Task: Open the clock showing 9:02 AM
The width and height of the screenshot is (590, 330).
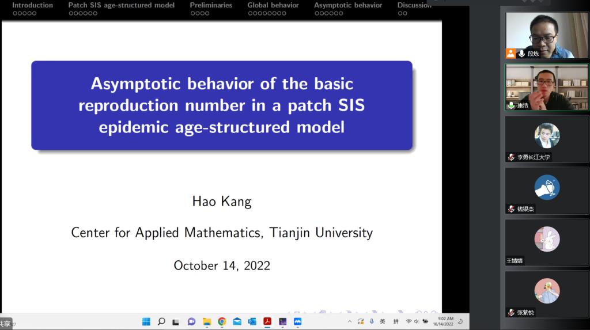Action: (x=445, y=321)
